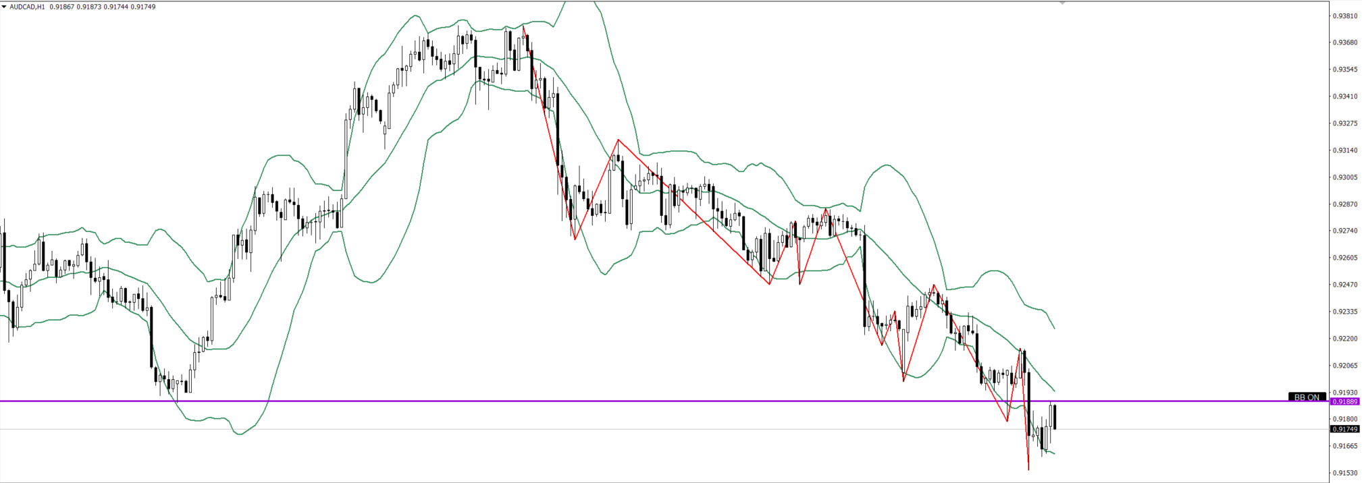Image resolution: width=1362 pixels, height=483 pixels.
Task: Click the purple 0.91889 price tag
Action: point(1344,401)
